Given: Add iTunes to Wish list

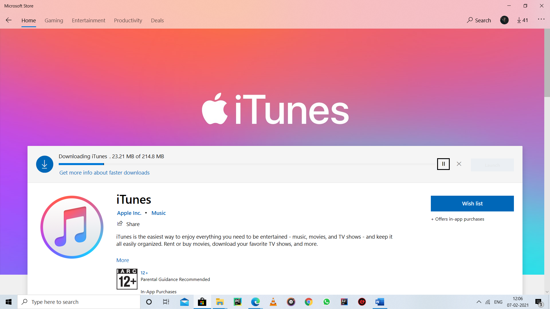Looking at the screenshot, I should [472, 203].
